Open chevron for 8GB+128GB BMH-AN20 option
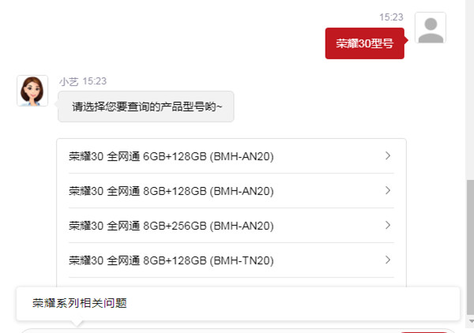The width and height of the screenshot is (474, 333). pos(388,190)
